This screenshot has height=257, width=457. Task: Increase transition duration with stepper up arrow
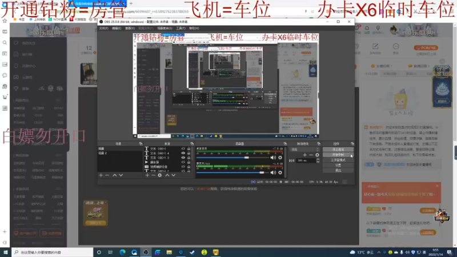click(318, 159)
